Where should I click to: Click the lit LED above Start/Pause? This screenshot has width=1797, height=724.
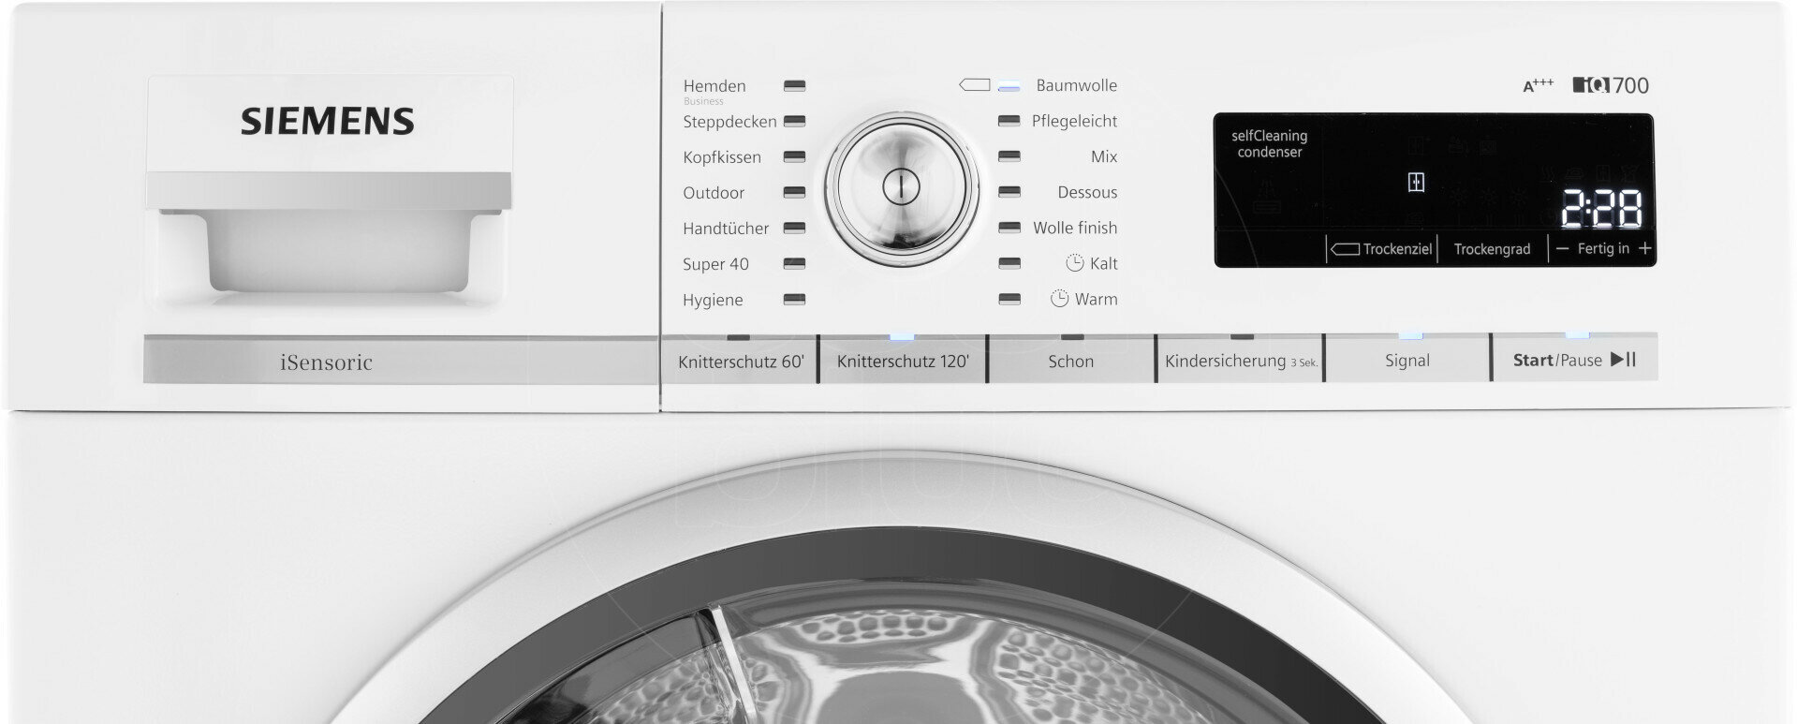(1577, 335)
